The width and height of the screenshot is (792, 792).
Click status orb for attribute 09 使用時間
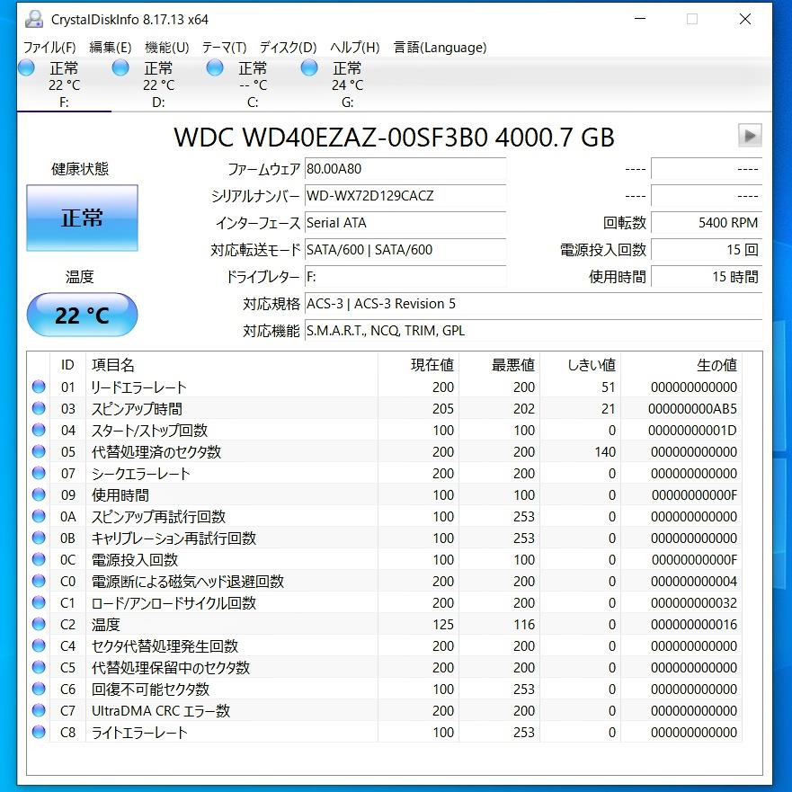tap(39, 494)
